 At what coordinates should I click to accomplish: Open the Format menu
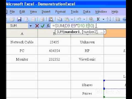coord(61,12)
